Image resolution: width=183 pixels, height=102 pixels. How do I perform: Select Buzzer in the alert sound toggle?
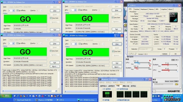pyautogui.click(x=167, y=81)
